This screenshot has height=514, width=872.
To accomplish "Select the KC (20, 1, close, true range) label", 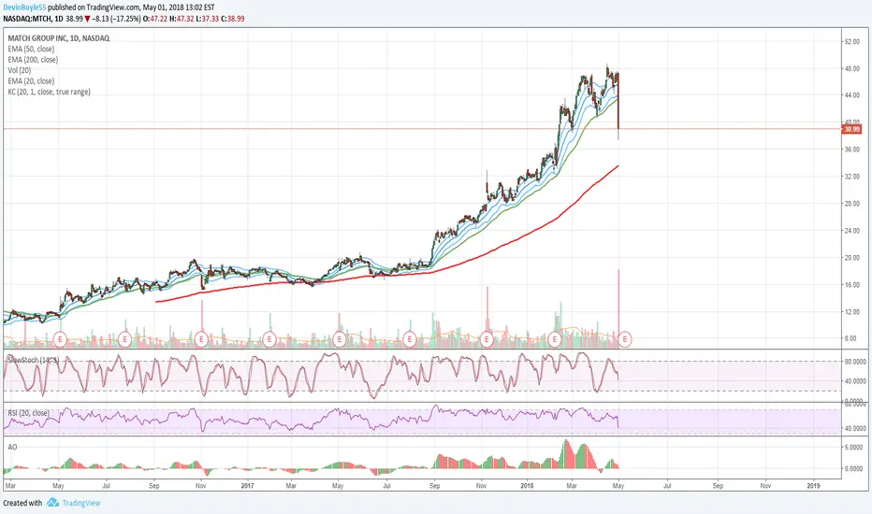I will (49, 92).
